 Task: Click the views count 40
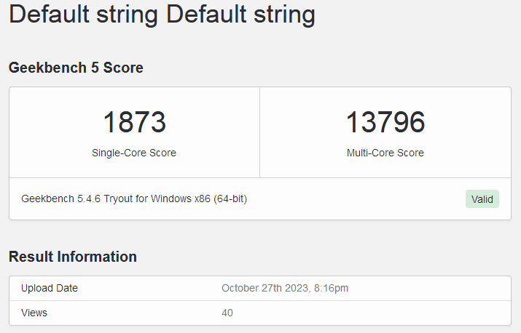click(x=227, y=313)
